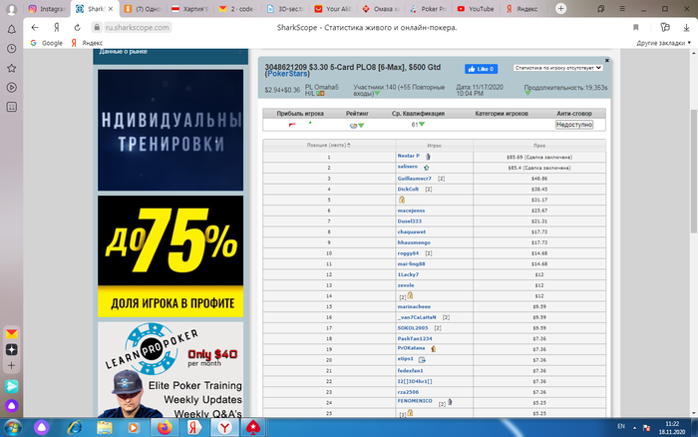The image size is (698, 437).
Task: Open player DickColt profile
Action: point(408,190)
